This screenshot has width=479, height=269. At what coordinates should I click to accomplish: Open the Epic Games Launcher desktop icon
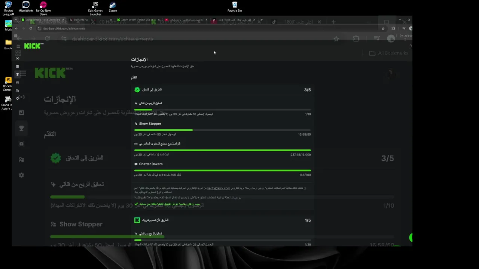pos(95,8)
